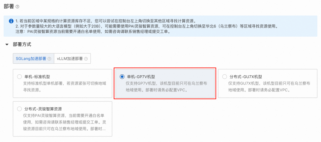The width and height of the screenshot is (321, 142).
Task: Click the blue info icon in notice banner
Action: (x=11, y=21)
